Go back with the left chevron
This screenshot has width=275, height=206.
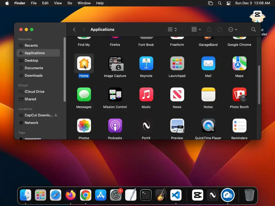click(x=74, y=30)
